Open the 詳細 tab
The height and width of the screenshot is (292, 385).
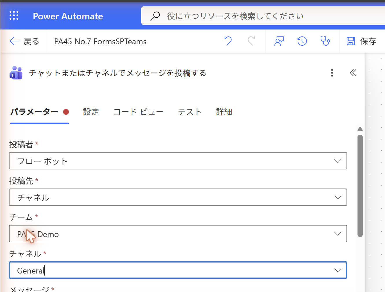pyautogui.click(x=224, y=112)
